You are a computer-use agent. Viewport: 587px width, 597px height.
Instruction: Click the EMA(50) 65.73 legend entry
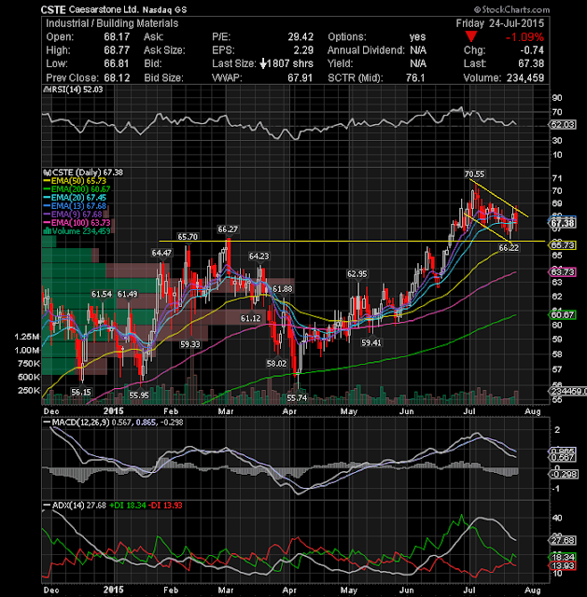point(75,181)
